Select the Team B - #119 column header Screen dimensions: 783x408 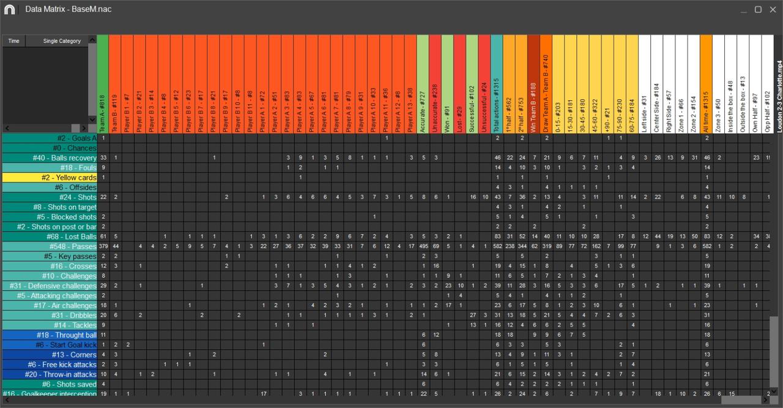click(115, 84)
